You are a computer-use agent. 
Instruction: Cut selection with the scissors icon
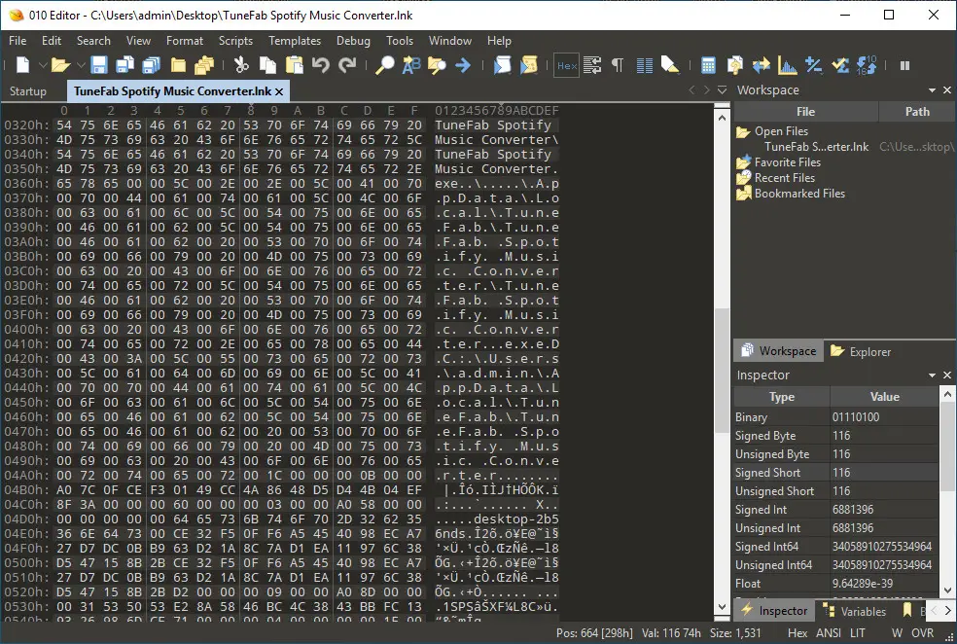[242, 65]
